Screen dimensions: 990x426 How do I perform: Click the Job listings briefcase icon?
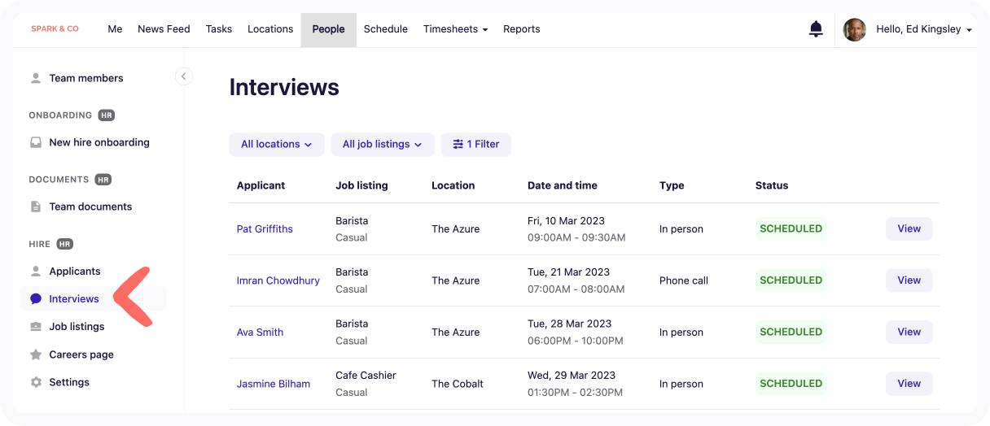(36, 327)
